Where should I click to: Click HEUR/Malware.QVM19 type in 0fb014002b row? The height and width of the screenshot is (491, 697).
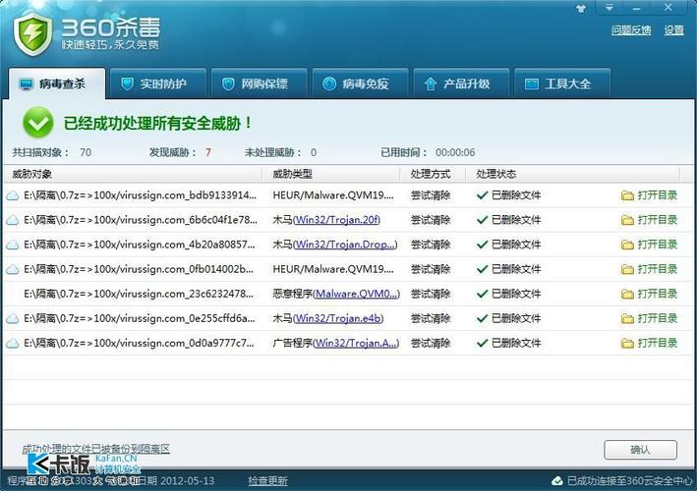click(333, 269)
